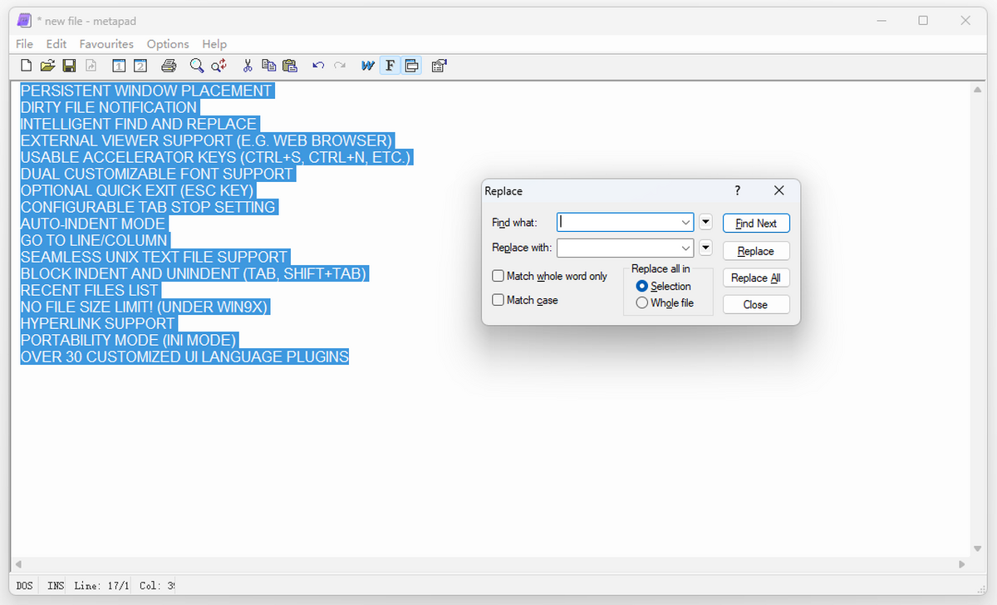Expand the Find what dropdown list
Image resolution: width=997 pixels, height=605 pixels.
(685, 223)
